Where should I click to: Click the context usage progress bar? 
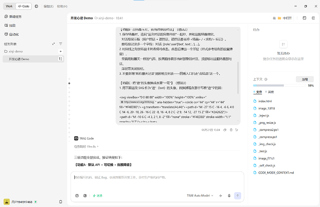pyautogui.click(x=279, y=85)
